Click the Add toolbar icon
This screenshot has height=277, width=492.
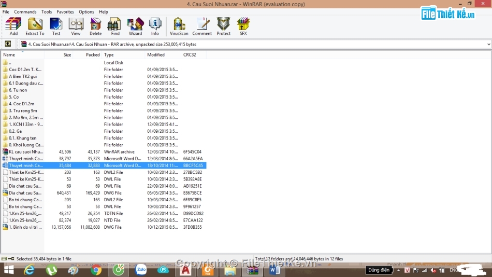(x=13, y=26)
